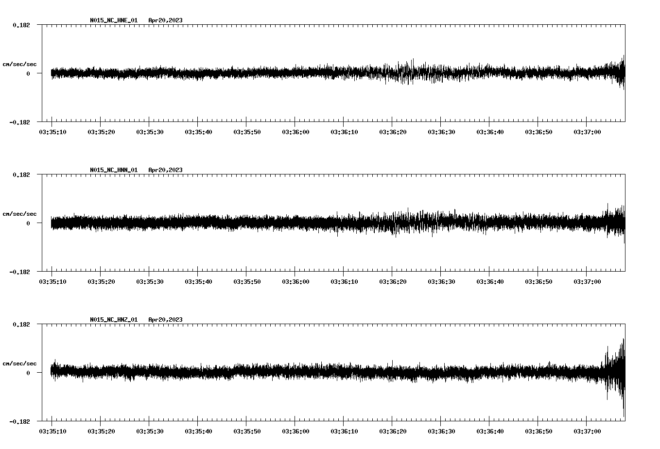Click the cm/sec/sec unit label on top plot
Screen dimensions: 660x449
pyautogui.click(x=20, y=64)
